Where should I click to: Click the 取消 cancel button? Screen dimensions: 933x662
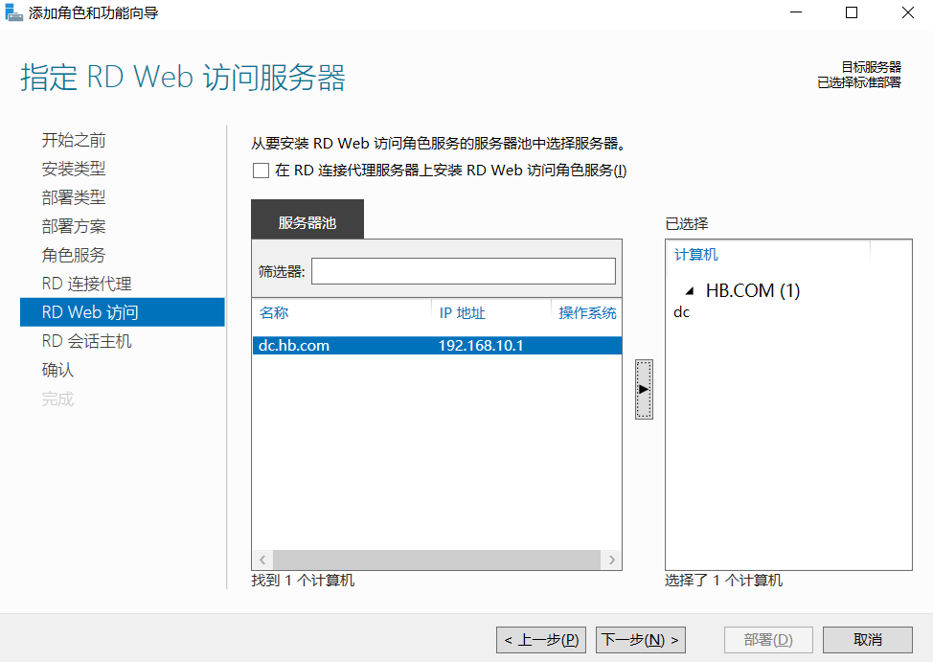coord(868,640)
